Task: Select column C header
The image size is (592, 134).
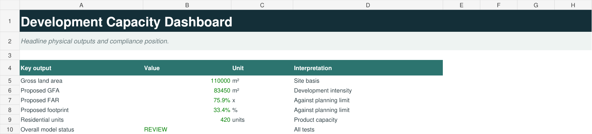Action: (x=262, y=5)
